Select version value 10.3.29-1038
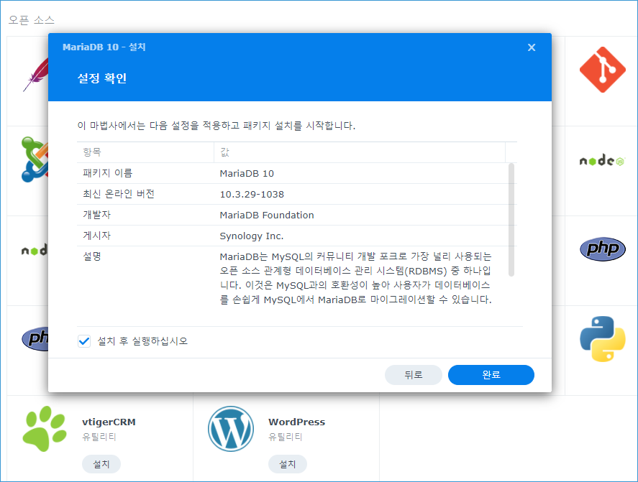This screenshot has width=638, height=482. (x=252, y=194)
